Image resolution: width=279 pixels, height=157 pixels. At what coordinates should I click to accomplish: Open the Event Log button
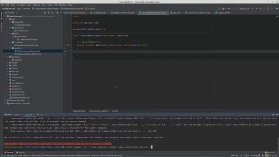click(x=269, y=152)
